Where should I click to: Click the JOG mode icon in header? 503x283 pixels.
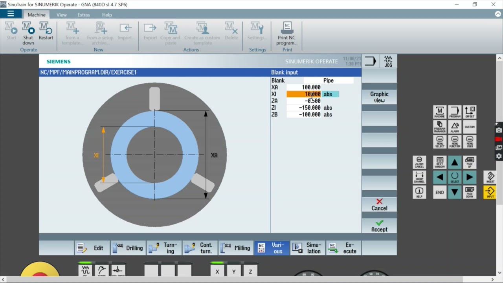[388, 61]
